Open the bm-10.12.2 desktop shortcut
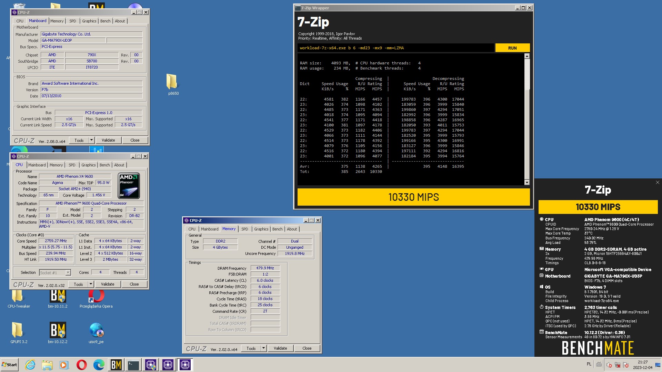 click(x=58, y=333)
